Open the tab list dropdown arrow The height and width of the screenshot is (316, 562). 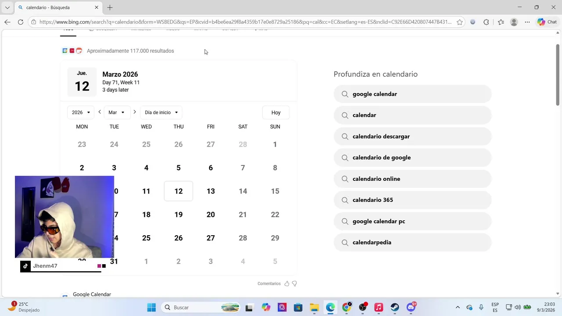[x=7, y=7]
